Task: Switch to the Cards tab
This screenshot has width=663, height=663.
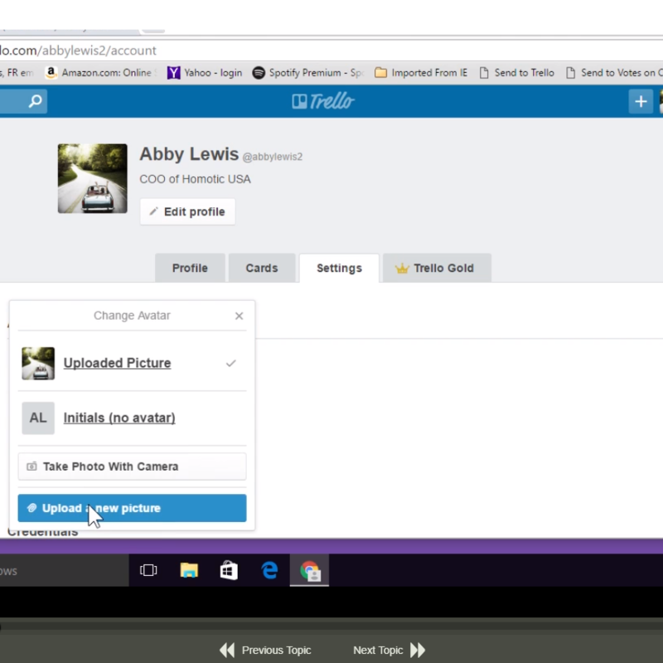Action: [x=262, y=268]
